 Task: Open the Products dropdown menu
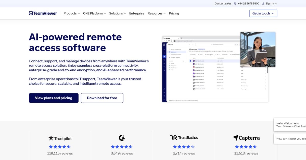point(72,13)
